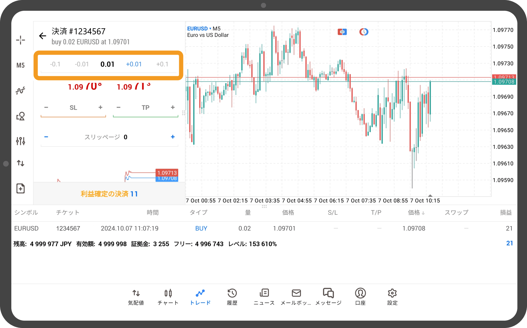
Task: Click the 1.09713 tick chart ask label
Action: 167,173
